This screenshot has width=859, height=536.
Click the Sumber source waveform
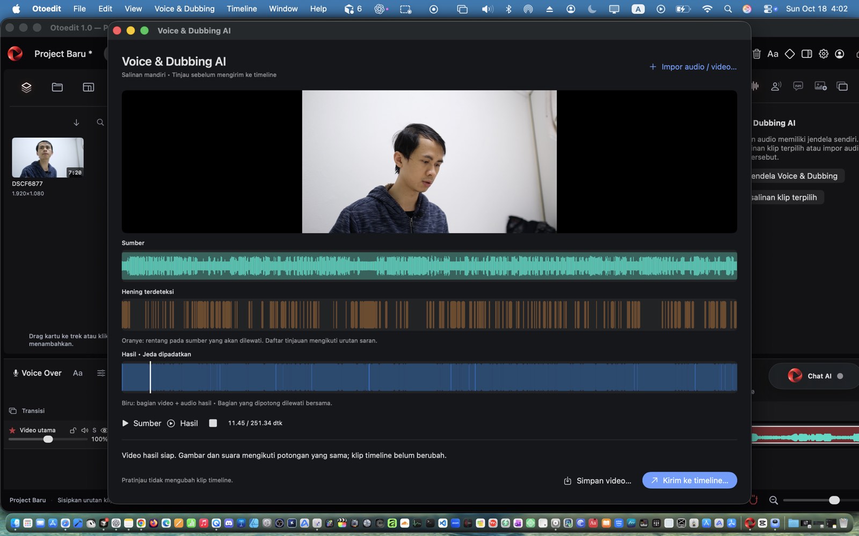(429, 266)
